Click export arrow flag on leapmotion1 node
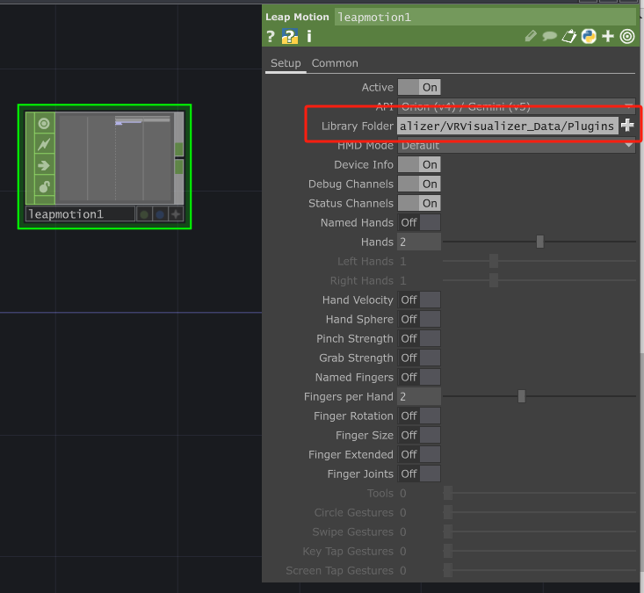This screenshot has height=593, width=644. click(x=44, y=165)
